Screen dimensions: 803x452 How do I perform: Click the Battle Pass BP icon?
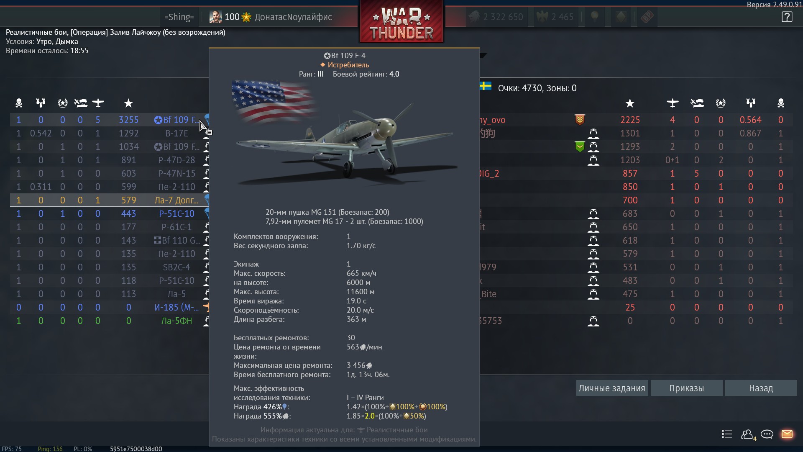(x=647, y=17)
